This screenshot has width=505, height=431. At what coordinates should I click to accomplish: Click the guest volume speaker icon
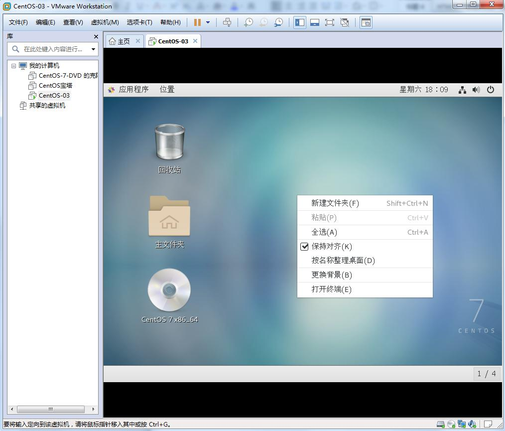(x=476, y=90)
